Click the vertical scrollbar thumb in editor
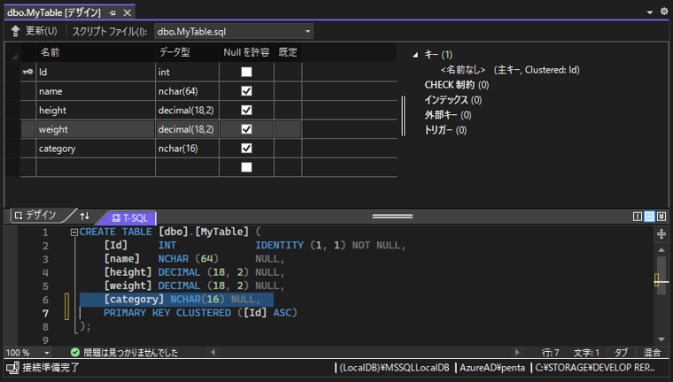Viewport: 673px width, 382px height. (661, 275)
